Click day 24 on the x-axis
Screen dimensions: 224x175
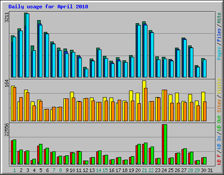(164, 170)
